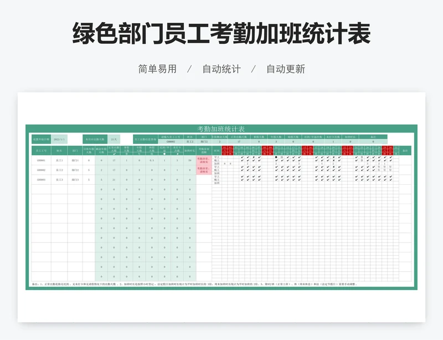Click the 考勤加班统计表 table title banner

coord(221,129)
